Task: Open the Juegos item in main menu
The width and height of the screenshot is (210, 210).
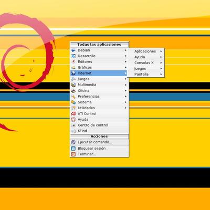Action: coord(99,79)
